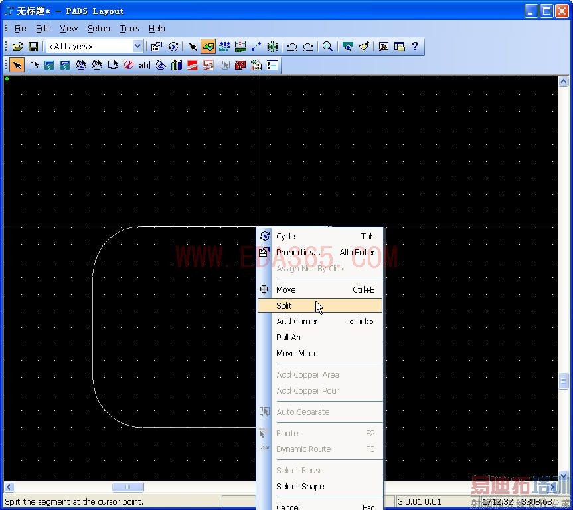The width and height of the screenshot is (573, 510).
Task: Open the BGA Toolbar green chip icon
Action: [272, 47]
